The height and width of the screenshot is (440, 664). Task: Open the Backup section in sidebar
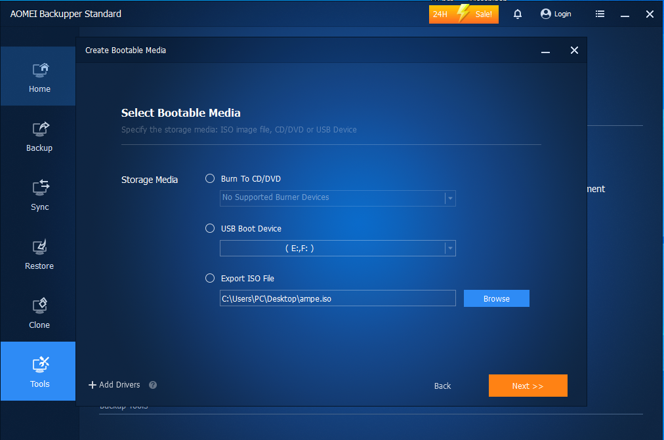(x=38, y=135)
